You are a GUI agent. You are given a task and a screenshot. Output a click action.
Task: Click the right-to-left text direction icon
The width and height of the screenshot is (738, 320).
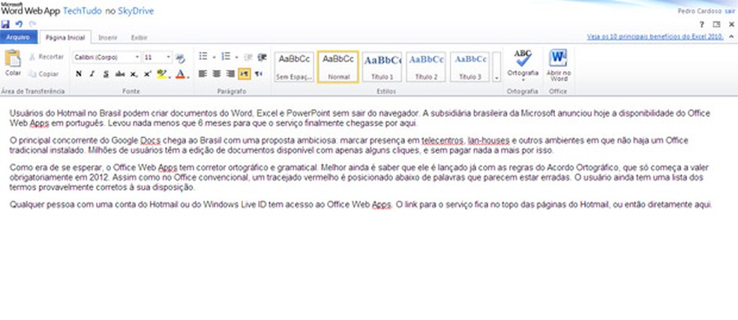[x=259, y=74]
